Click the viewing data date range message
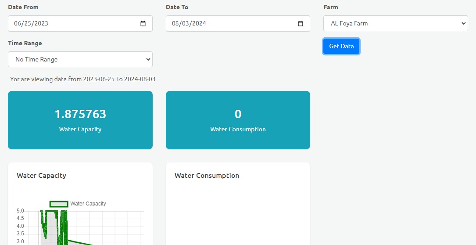 pos(83,79)
